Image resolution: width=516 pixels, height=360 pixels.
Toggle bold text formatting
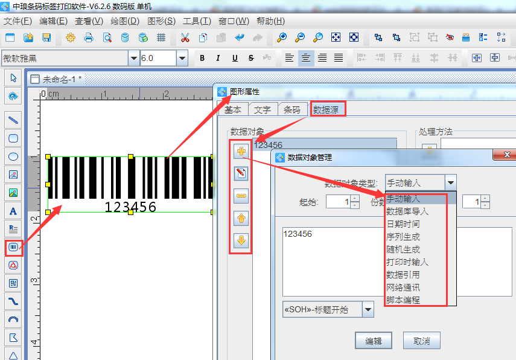202,58
